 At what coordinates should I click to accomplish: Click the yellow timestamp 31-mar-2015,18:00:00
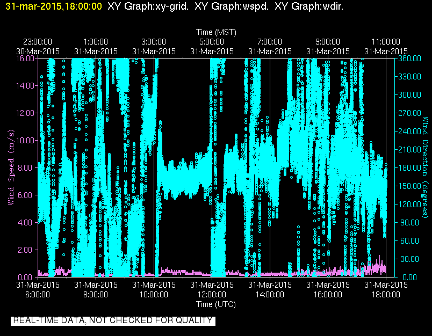[54, 6]
